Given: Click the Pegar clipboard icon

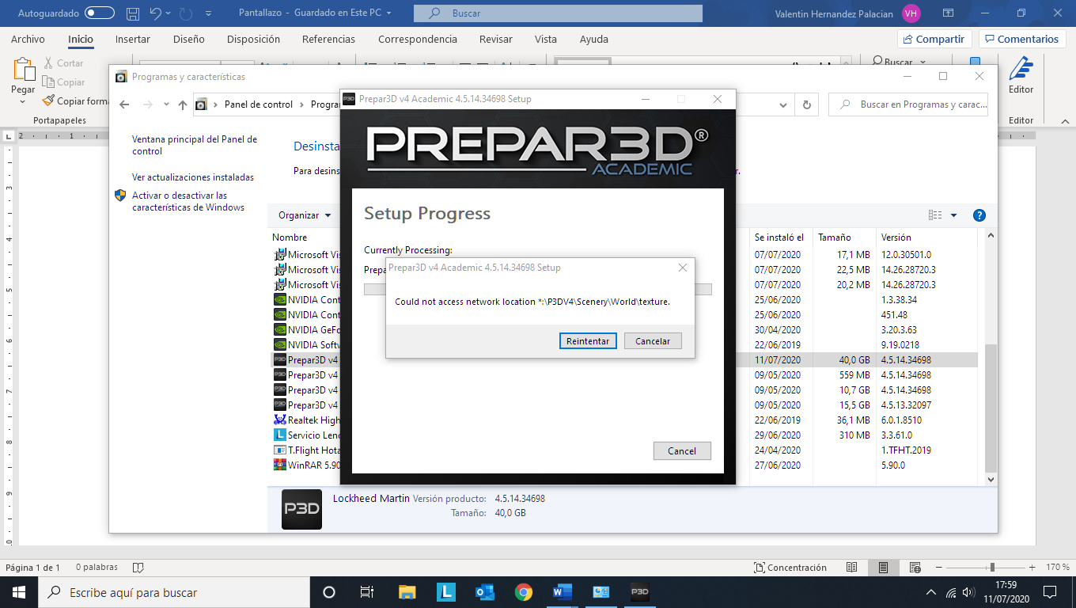Looking at the screenshot, I should 24,68.
